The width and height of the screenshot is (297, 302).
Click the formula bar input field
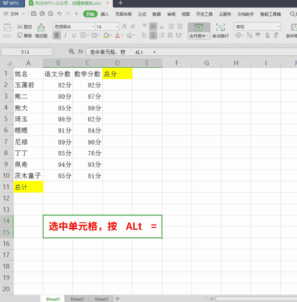tap(191, 52)
